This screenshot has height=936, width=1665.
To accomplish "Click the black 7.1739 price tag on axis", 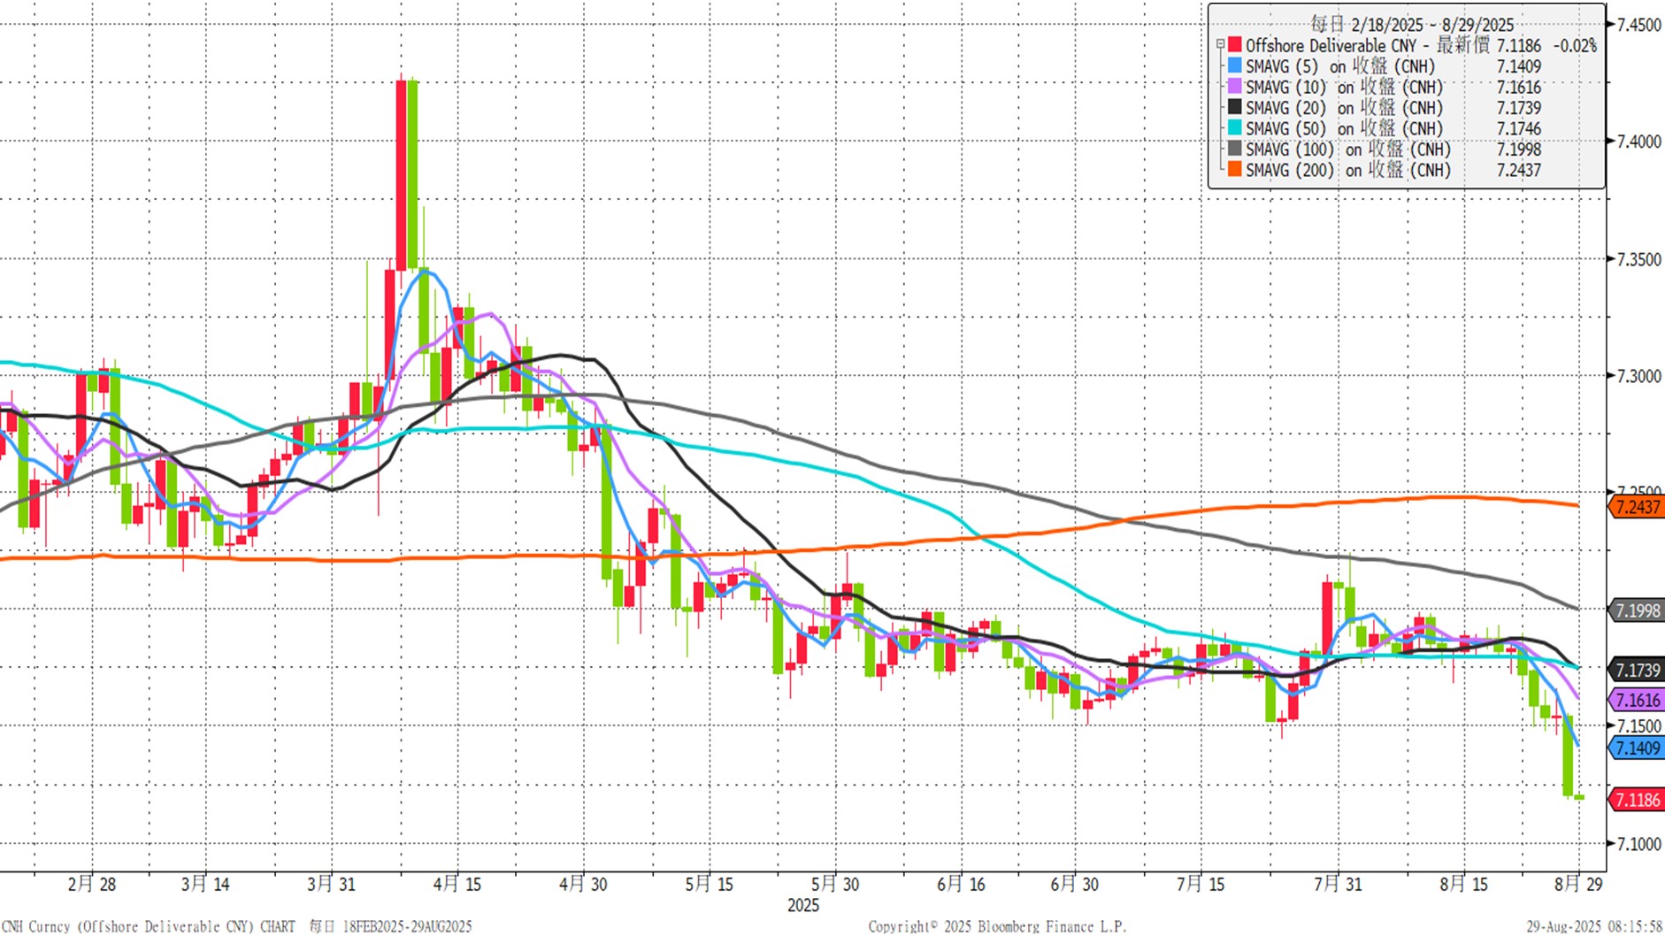I will (1636, 670).
